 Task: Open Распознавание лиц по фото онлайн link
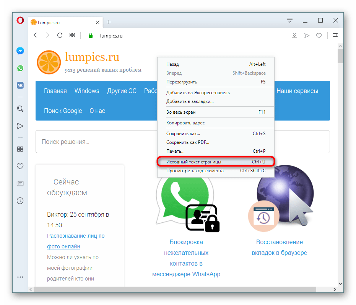click(x=76, y=241)
